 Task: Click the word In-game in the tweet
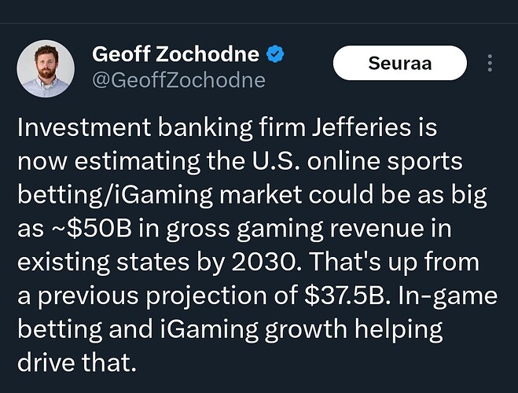click(447, 296)
